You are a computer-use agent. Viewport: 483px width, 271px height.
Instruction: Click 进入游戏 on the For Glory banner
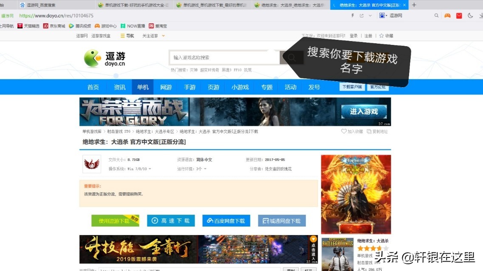click(364, 112)
